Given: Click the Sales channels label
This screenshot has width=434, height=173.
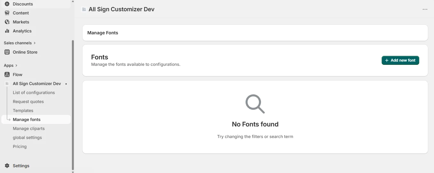Looking at the screenshot, I should (x=18, y=43).
